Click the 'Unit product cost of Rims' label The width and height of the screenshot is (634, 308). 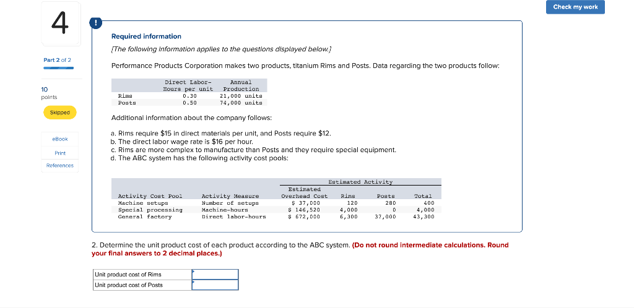[128, 275]
